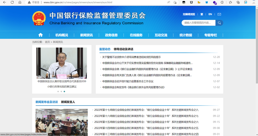258x136 pixels.
Task: Open the 政务信息 navigation menu
Action: pos(111,35)
